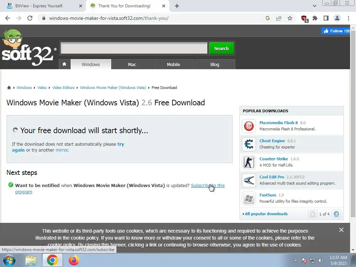The width and height of the screenshot is (356, 267).
Task: Open File Explorer from taskbar
Action: click(31, 260)
